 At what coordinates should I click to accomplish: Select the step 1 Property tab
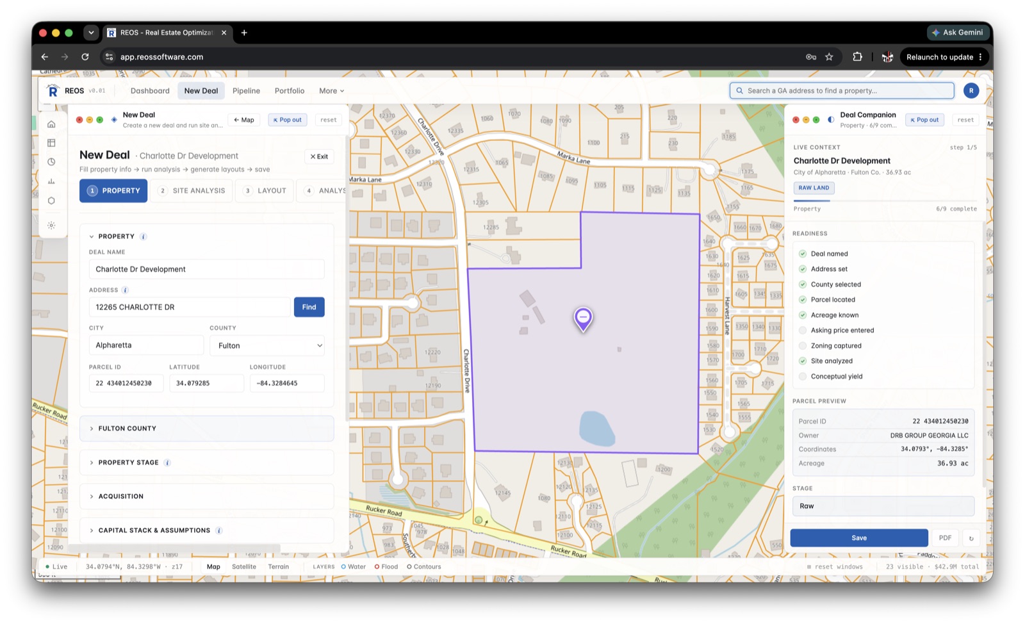tap(113, 191)
